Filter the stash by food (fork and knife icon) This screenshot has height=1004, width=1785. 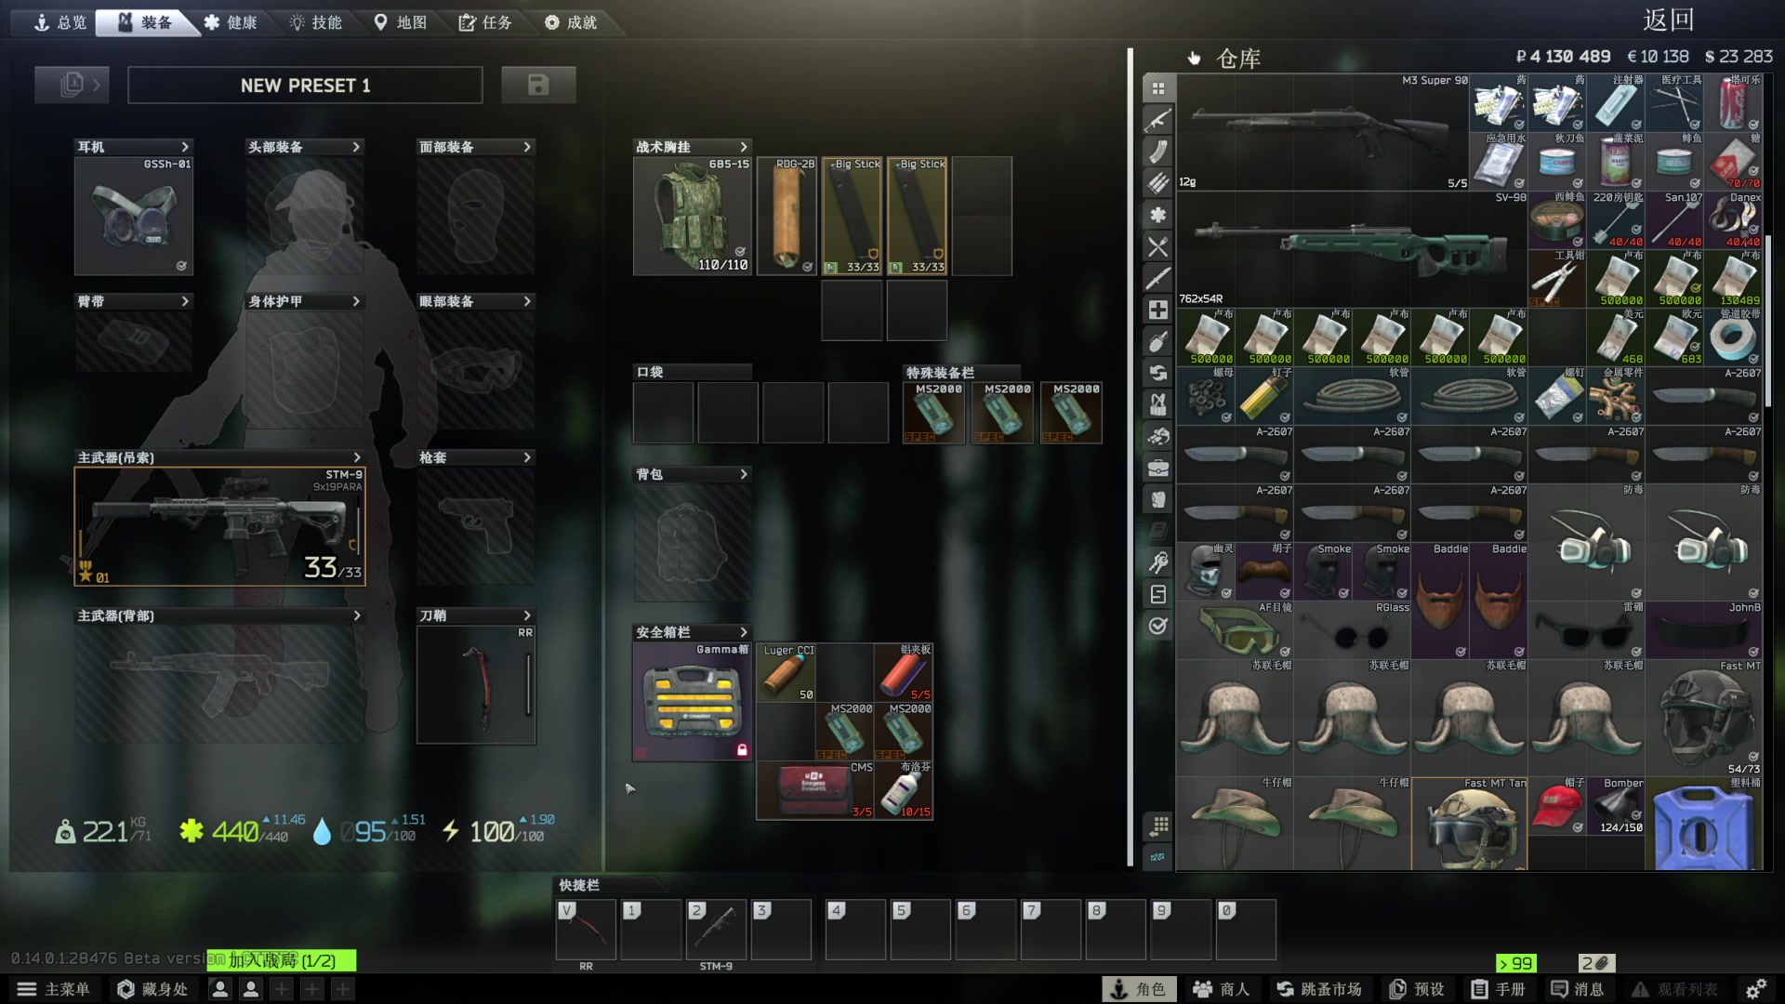pyautogui.click(x=1158, y=247)
